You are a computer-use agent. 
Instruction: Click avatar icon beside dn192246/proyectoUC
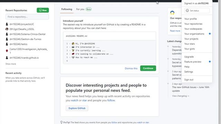(x=7, y=24)
